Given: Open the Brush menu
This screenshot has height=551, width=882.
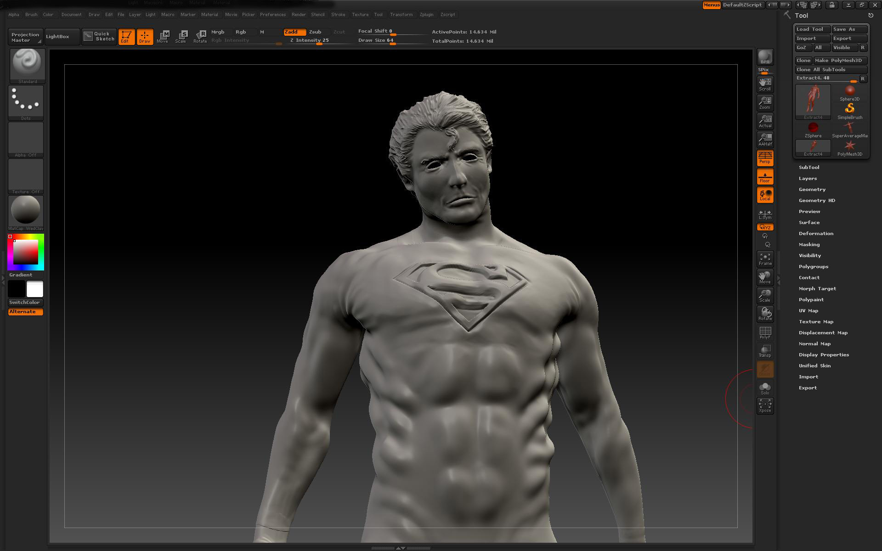Looking at the screenshot, I should 31,15.
